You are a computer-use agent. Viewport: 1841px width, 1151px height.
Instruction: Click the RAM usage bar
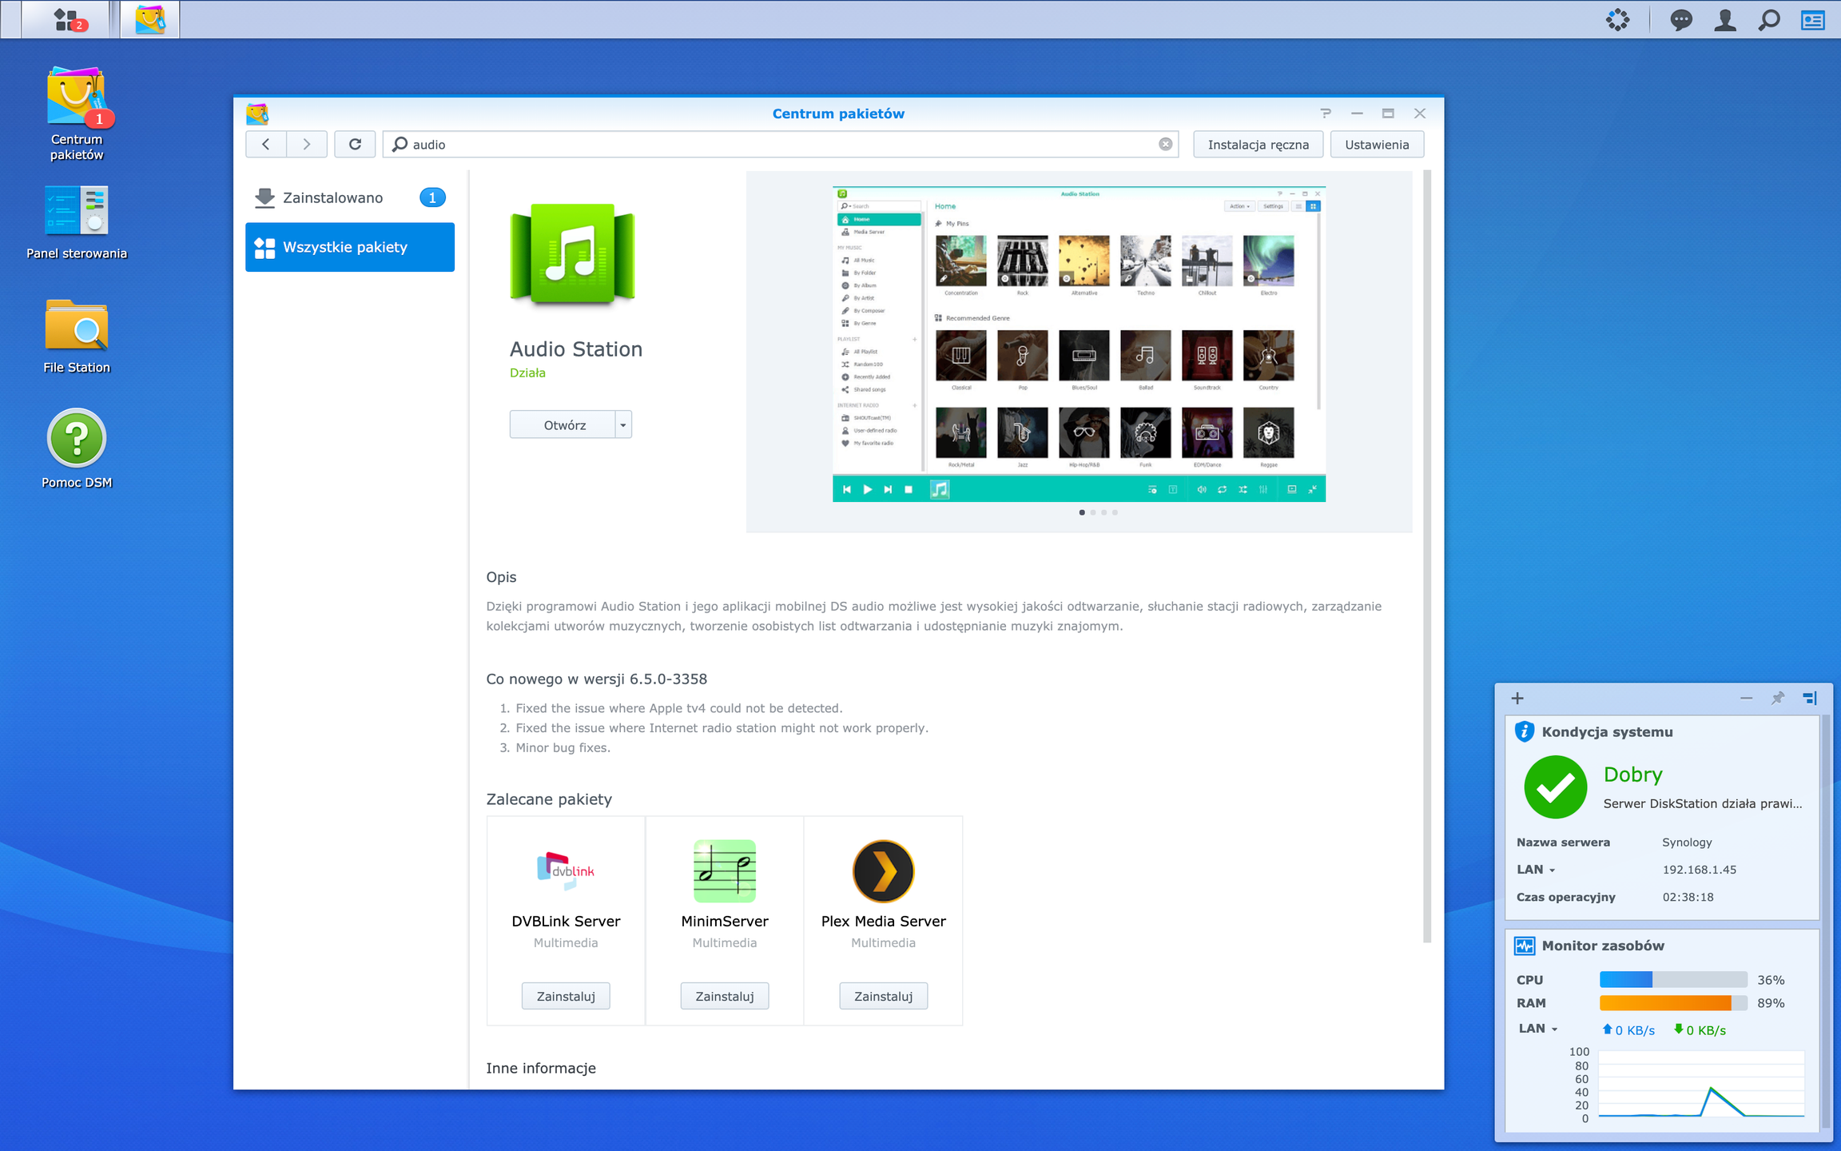[1673, 1002]
